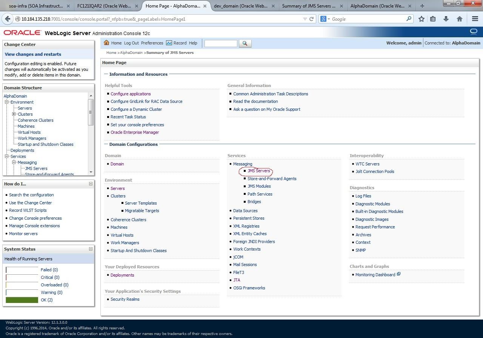Reload the page with the refresh icon
The height and width of the screenshot is (338, 483).
(312, 19)
